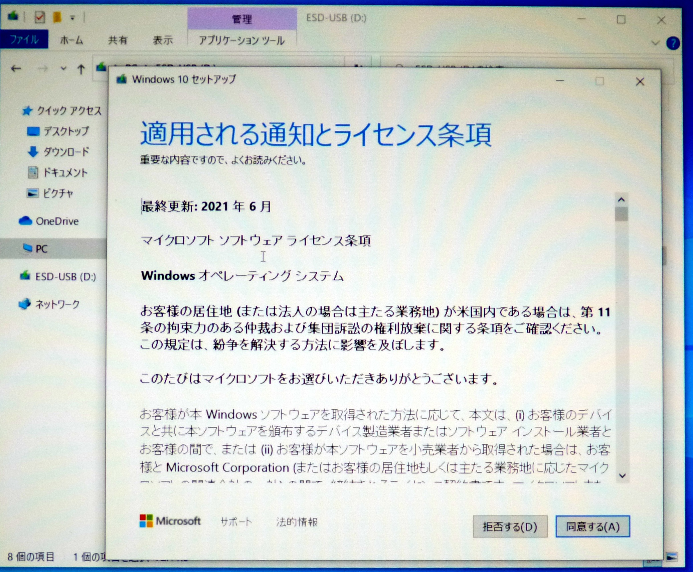Open the 法的情報 legal information link
Viewport: 693px width, 572px height.
pos(297,522)
